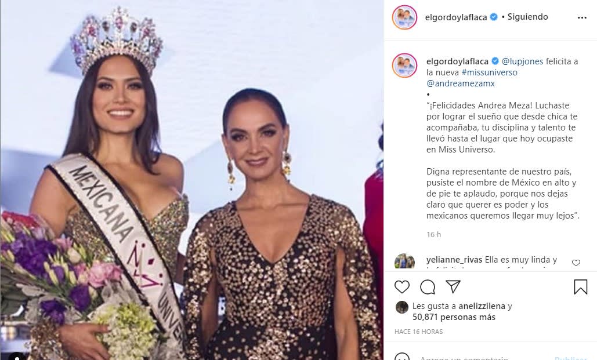Open yelianne_rivas username in comments
The width and height of the screenshot is (597, 360).
coord(454,260)
